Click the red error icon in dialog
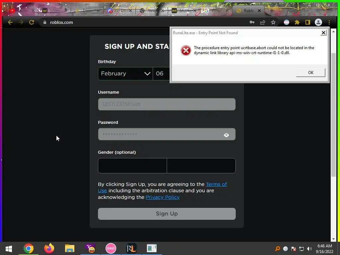 click(186, 50)
